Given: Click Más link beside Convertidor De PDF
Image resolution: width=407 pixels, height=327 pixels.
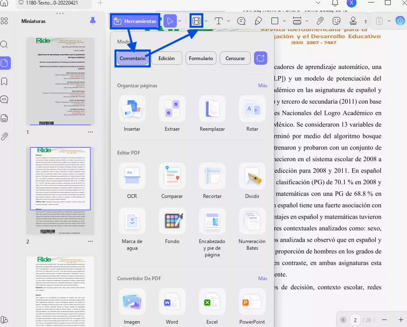Looking at the screenshot, I should pos(263,279).
